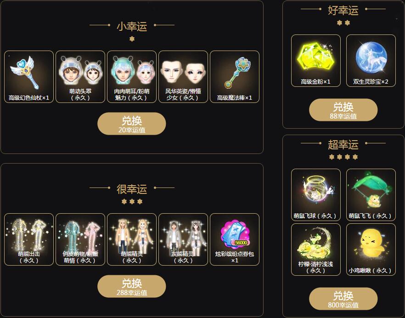Screen dimensions: 405x318
Task: Select the 小鸡啾啾 yellow chick icon
Action: click(371, 250)
